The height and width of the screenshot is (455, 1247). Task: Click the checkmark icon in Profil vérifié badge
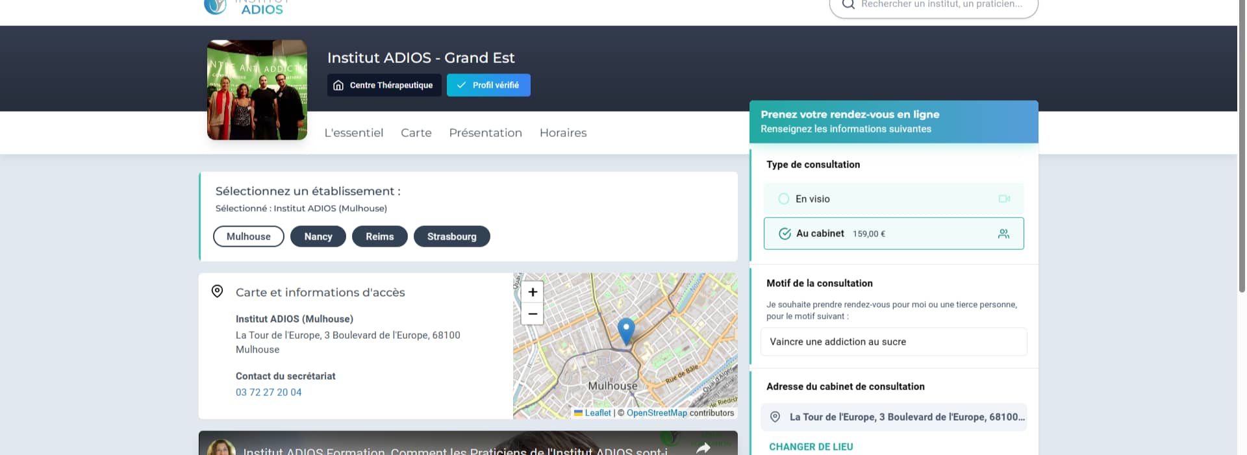[461, 85]
